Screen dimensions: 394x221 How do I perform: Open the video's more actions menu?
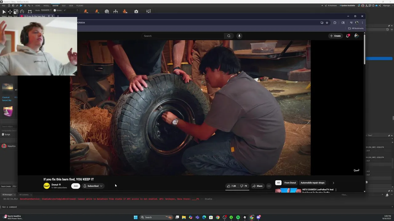(269, 186)
